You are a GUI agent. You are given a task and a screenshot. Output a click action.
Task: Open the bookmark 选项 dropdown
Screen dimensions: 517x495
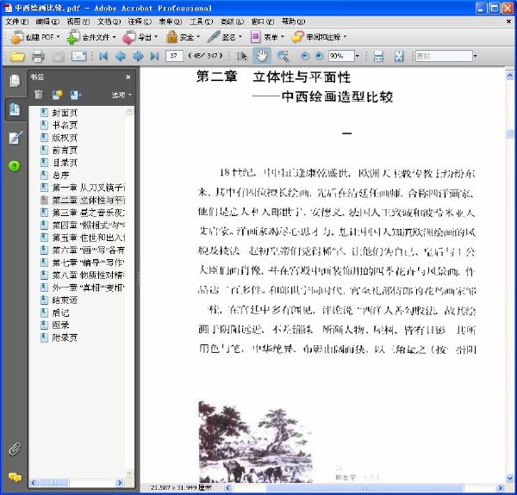(x=121, y=95)
